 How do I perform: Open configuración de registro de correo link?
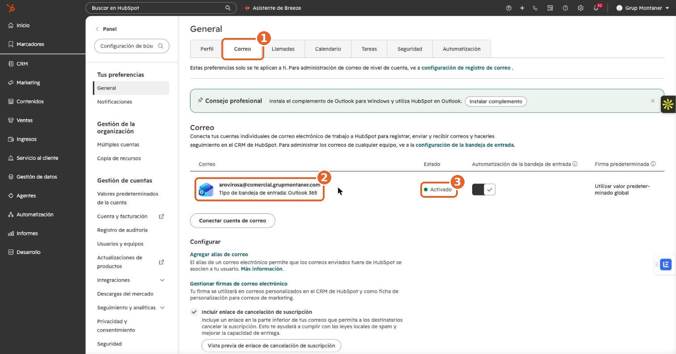(x=466, y=68)
